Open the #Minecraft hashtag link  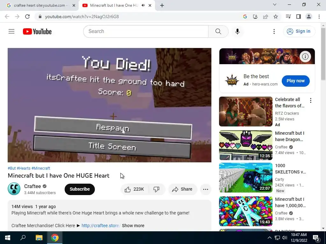(41, 168)
